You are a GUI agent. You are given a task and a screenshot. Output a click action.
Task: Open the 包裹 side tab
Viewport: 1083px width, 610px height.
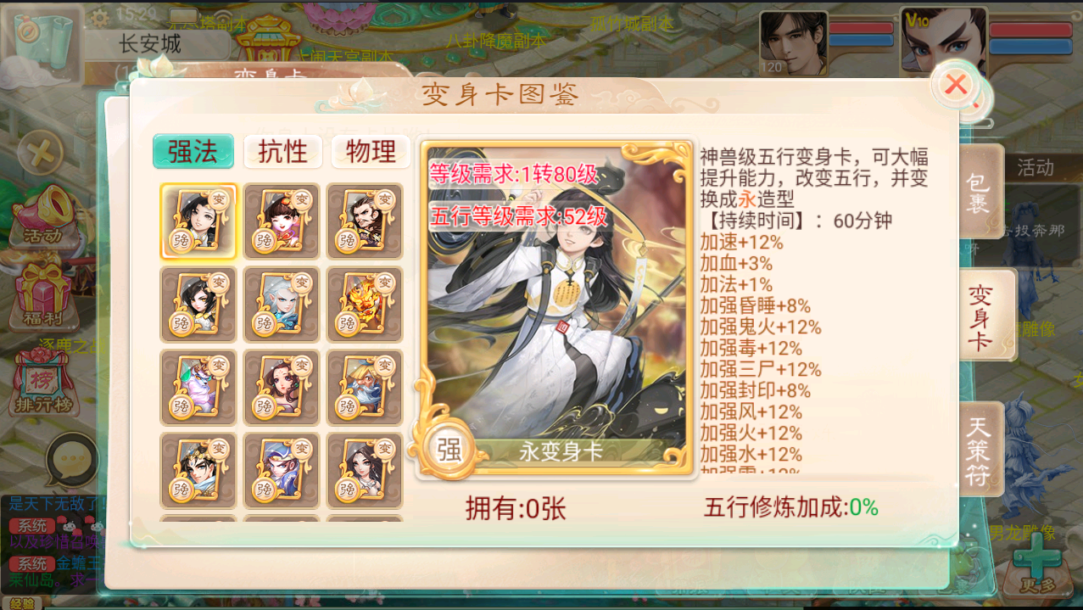(x=979, y=192)
